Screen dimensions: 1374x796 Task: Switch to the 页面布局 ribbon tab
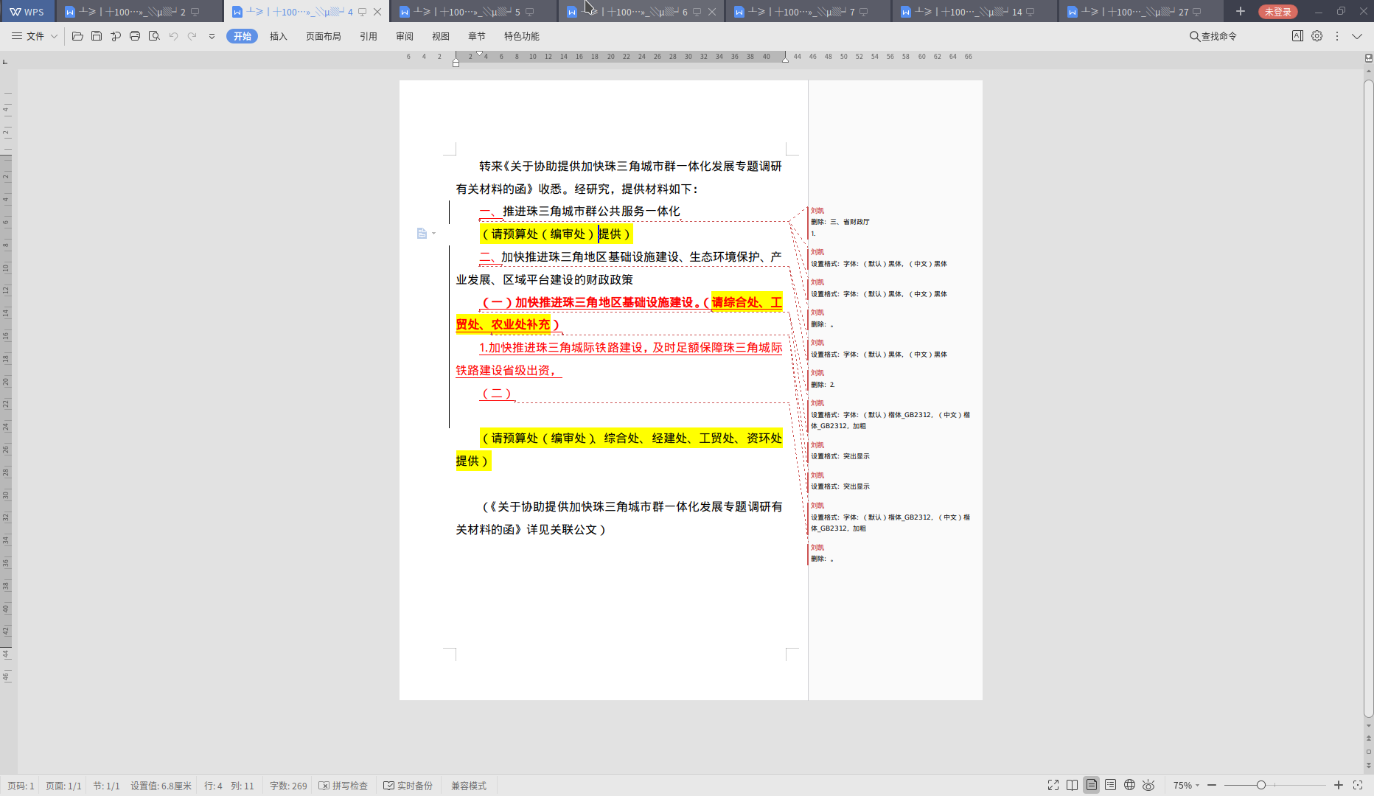click(x=323, y=36)
